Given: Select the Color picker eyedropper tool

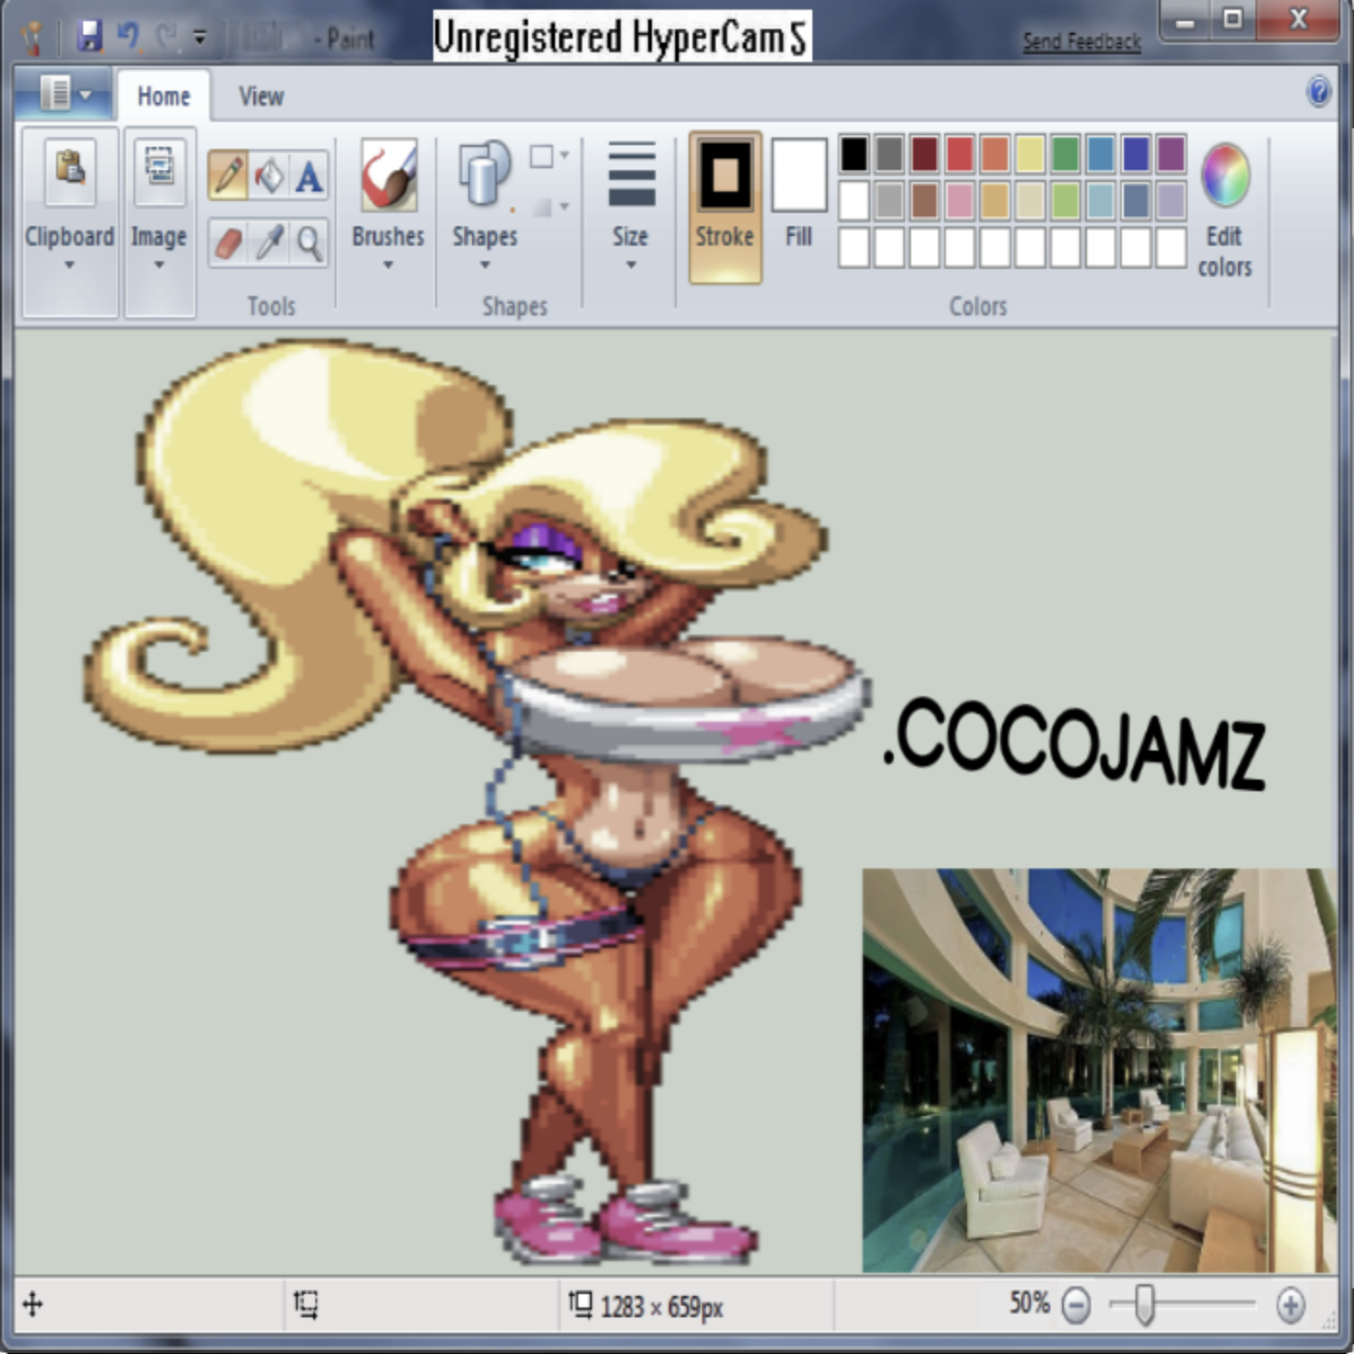Looking at the screenshot, I should (x=269, y=243).
